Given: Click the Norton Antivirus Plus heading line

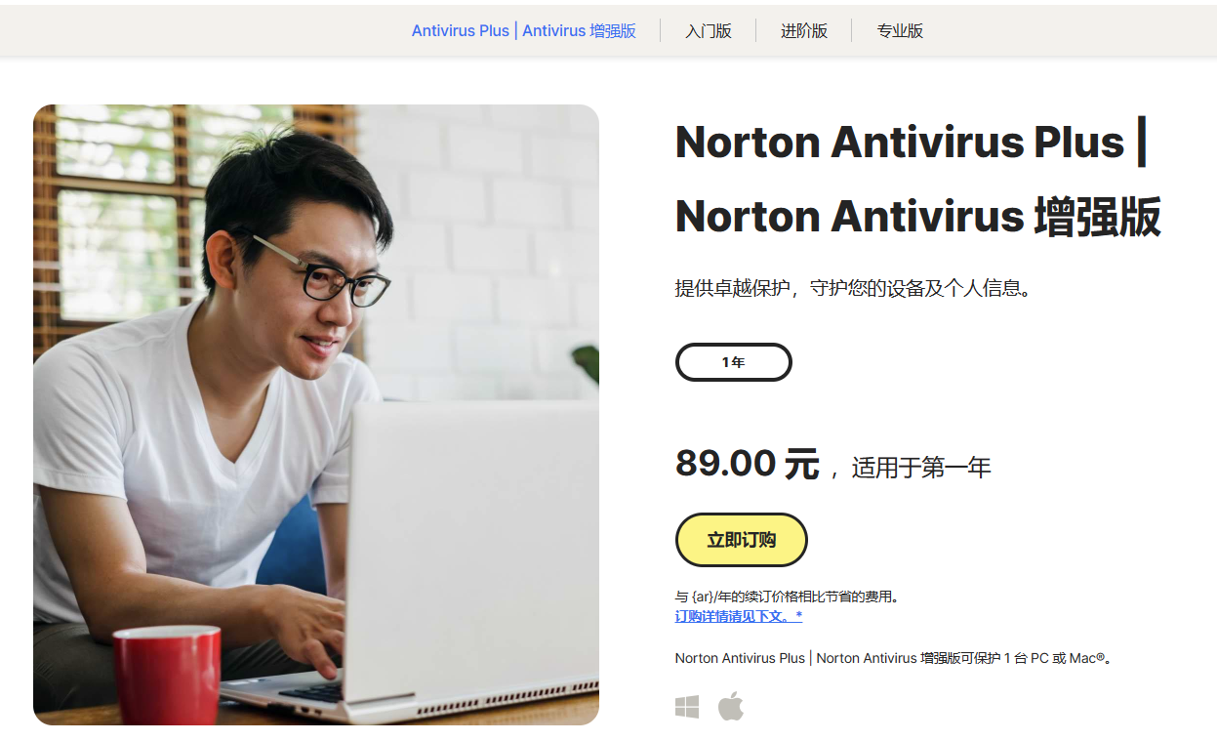Looking at the screenshot, I should [912, 143].
